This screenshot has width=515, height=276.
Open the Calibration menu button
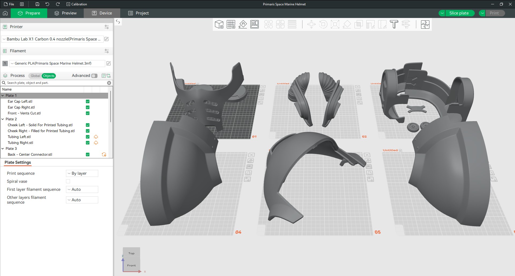coord(76,4)
